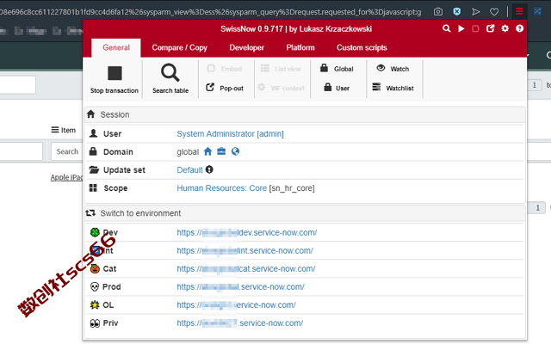The height and width of the screenshot is (344, 551).
Task: Collapse the Switch to environment section
Action: pyautogui.click(x=305, y=213)
